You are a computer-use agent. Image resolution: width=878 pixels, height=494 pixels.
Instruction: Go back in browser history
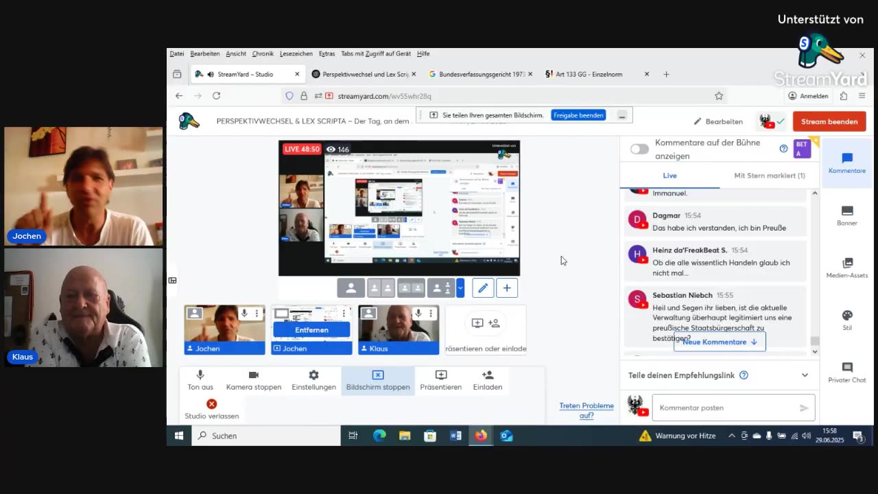pyautogui.click(x=179, y=96)
